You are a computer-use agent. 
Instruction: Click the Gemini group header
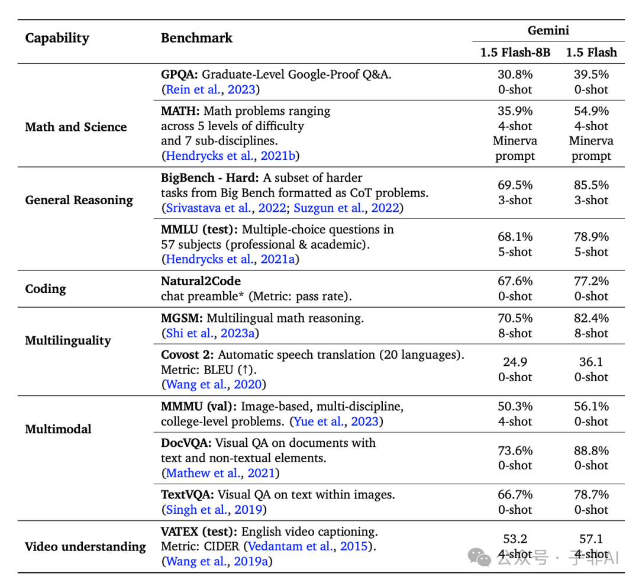pyautogui.click(x=548, y=30)
